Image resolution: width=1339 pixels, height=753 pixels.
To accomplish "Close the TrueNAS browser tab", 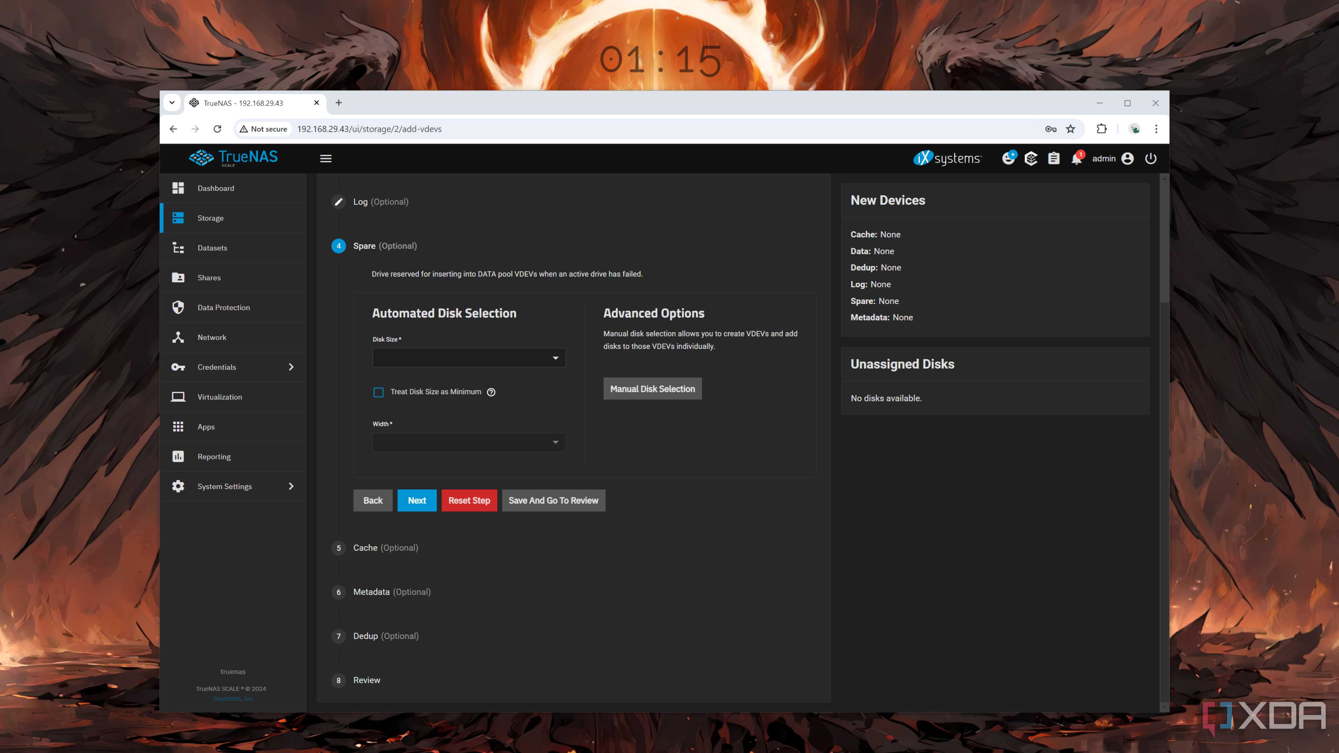I will tap(317, 103).
